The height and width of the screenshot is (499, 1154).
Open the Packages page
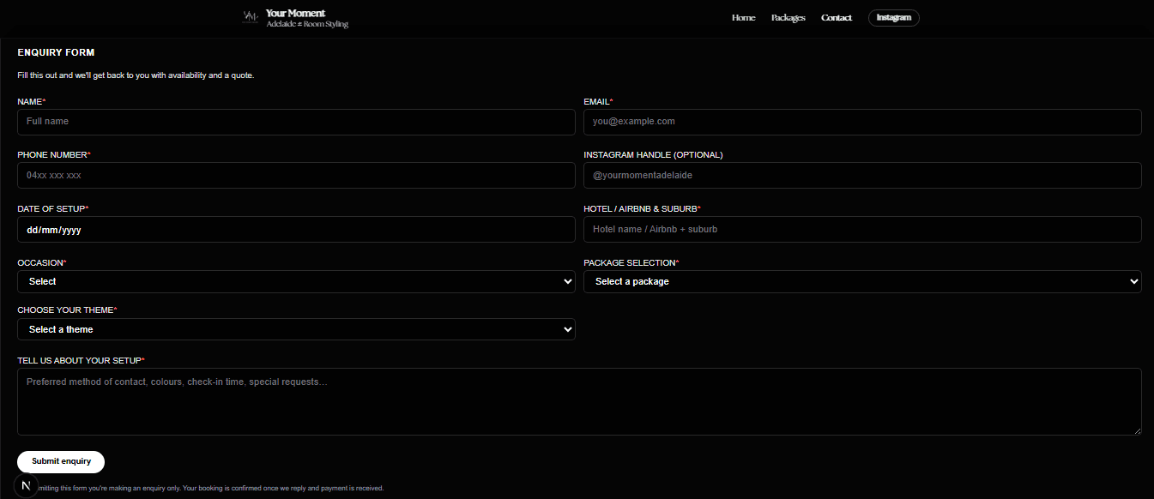[x=788, y=17]
